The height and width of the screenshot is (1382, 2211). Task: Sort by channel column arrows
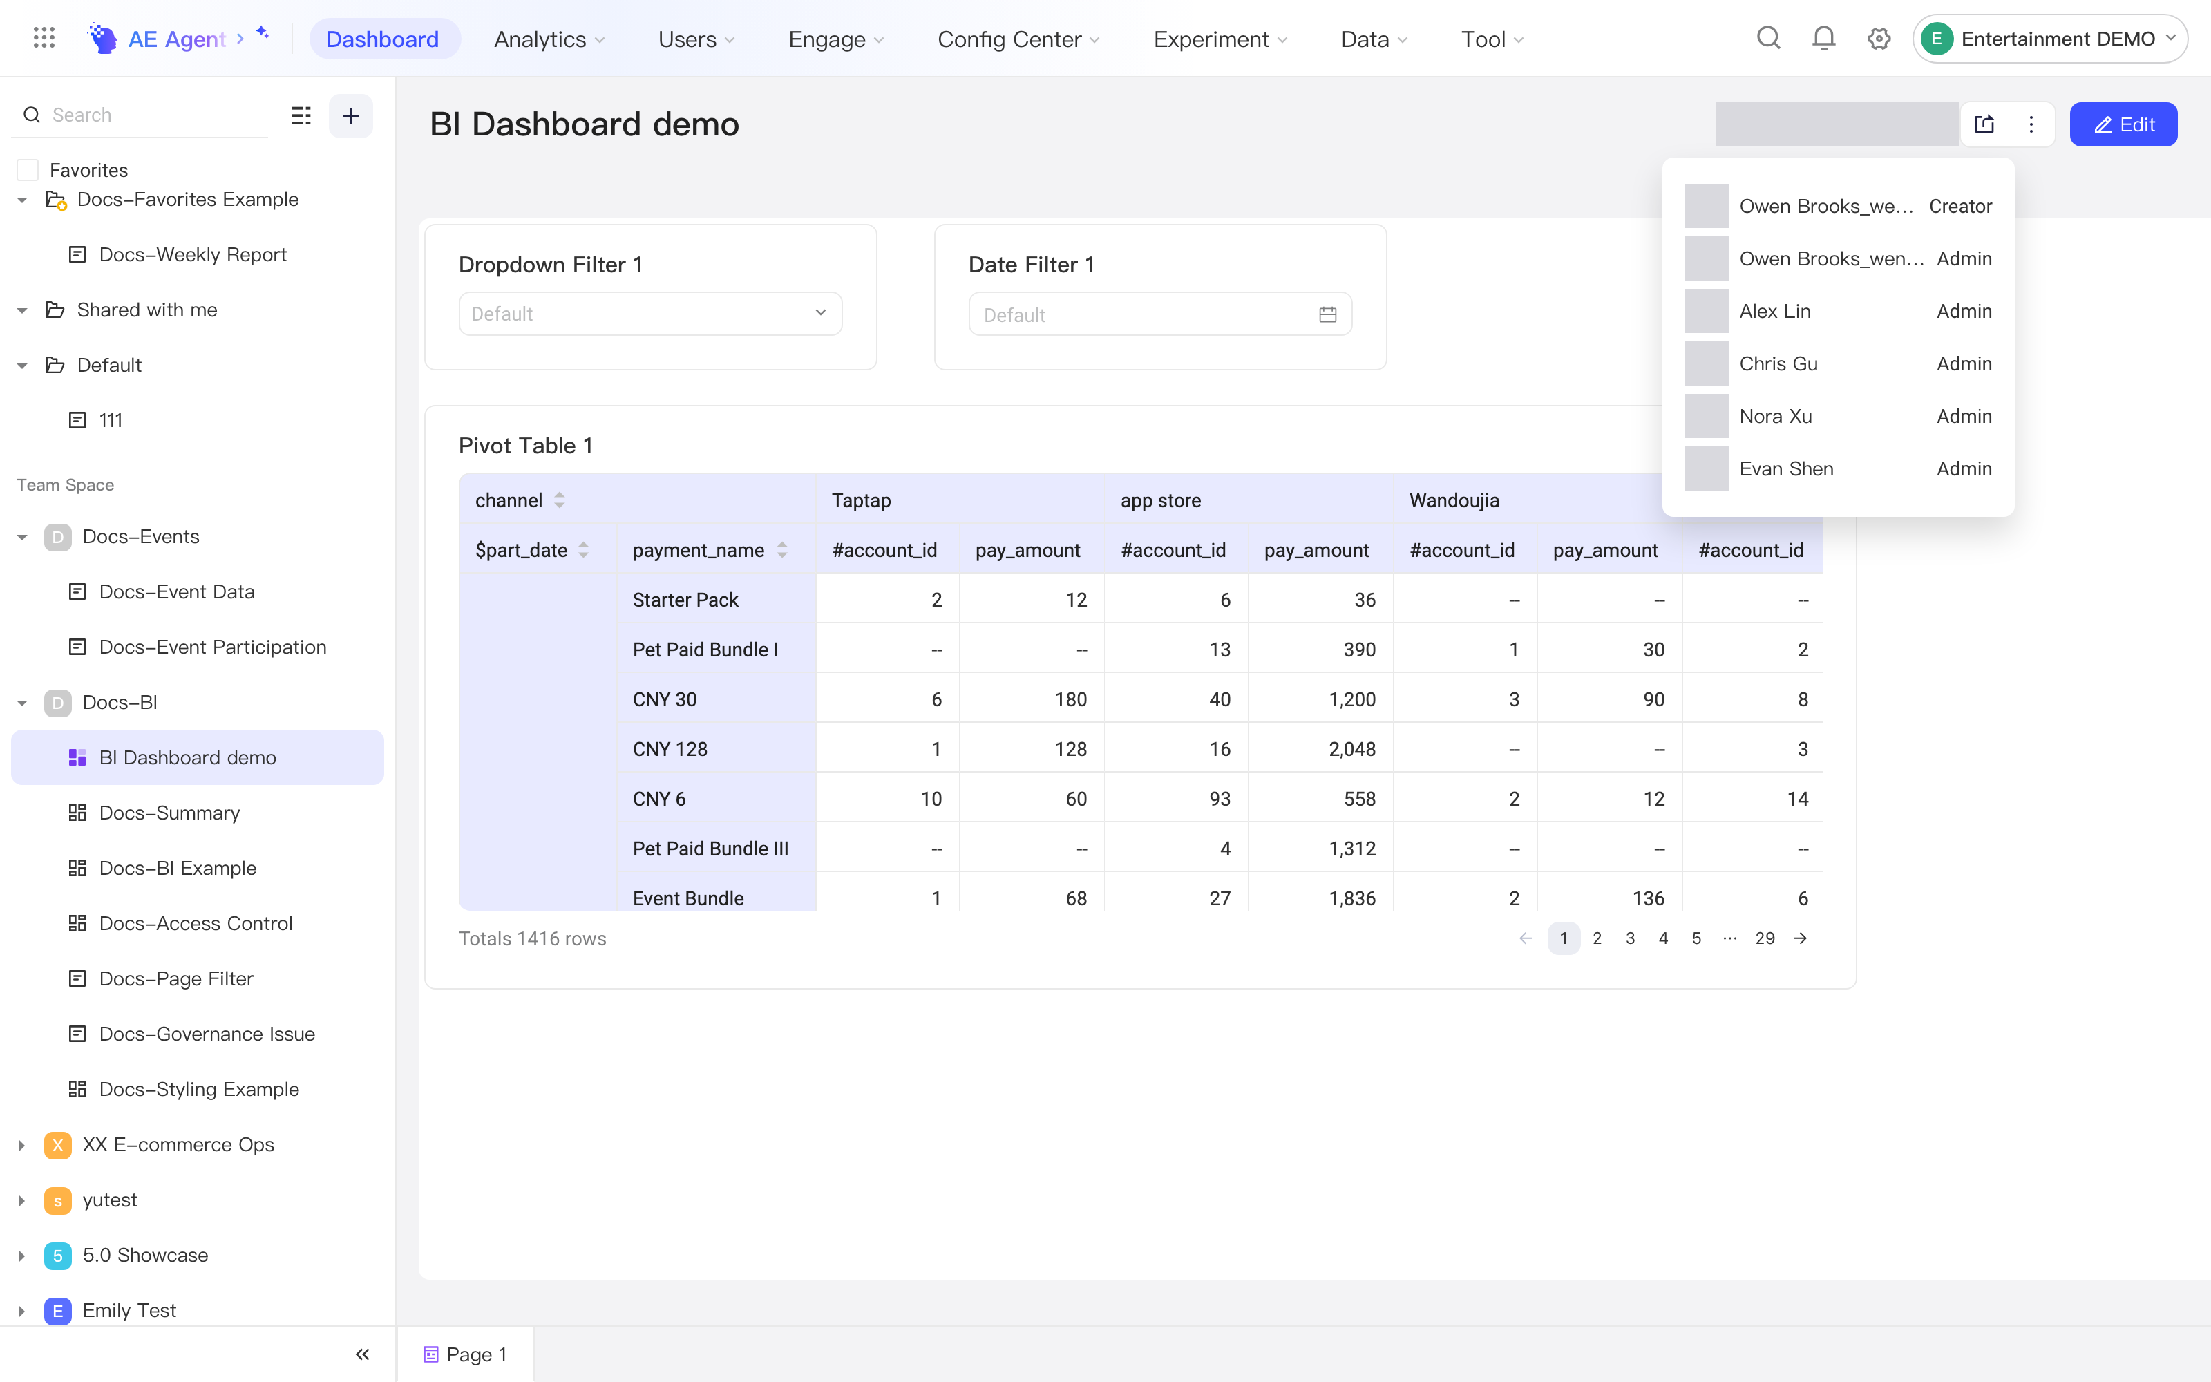tap(559, 500)
